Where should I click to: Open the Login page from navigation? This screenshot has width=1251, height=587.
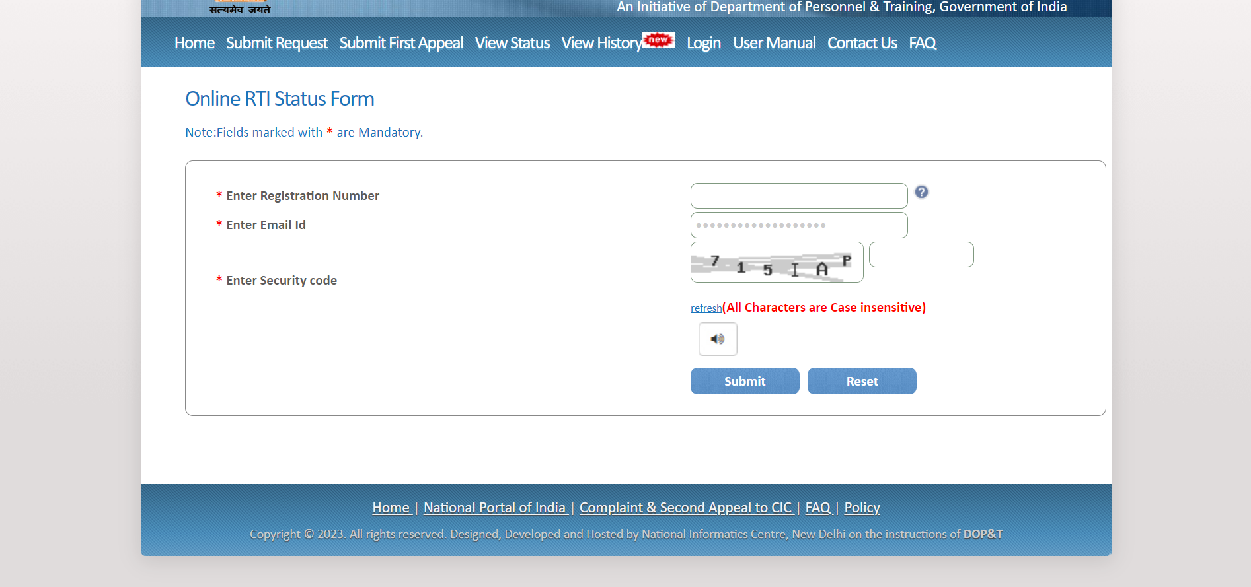[x=704, y=43]
